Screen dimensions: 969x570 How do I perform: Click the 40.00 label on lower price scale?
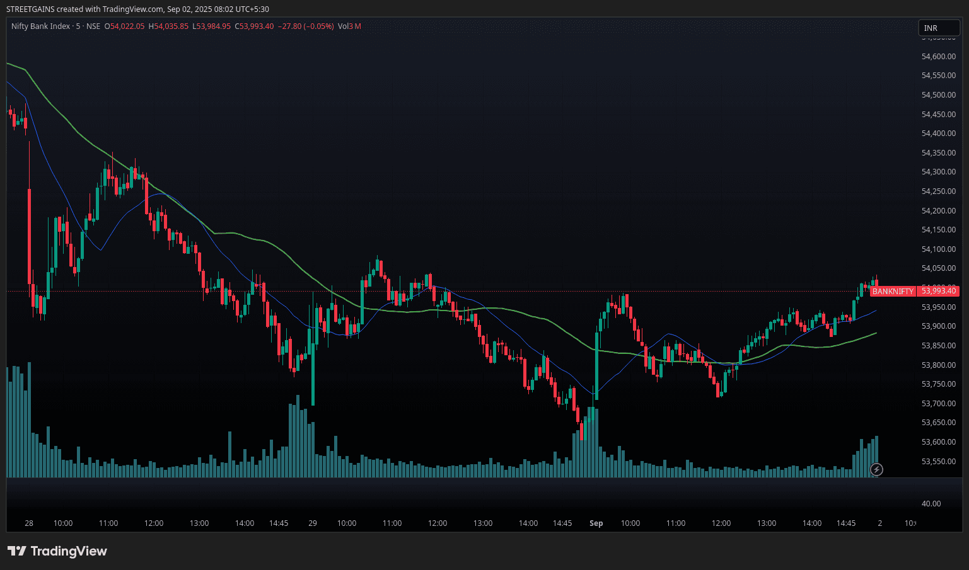pyautogui.click(x=931, y=504)
